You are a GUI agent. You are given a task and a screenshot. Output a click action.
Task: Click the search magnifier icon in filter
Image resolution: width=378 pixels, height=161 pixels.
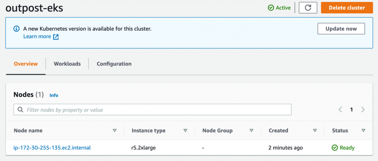[x=21, y=110]
